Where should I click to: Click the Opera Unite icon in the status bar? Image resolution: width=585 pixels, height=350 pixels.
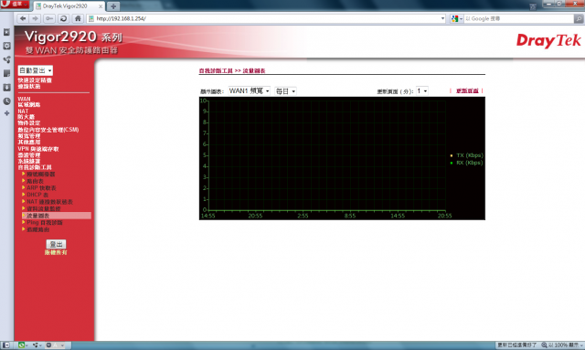36,345
